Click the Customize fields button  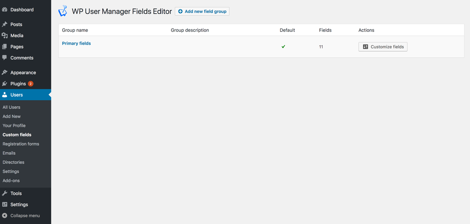[x=383, y=47]
